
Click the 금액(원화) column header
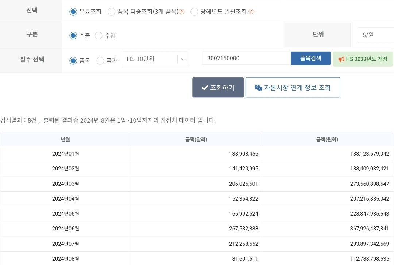(327, 140)
